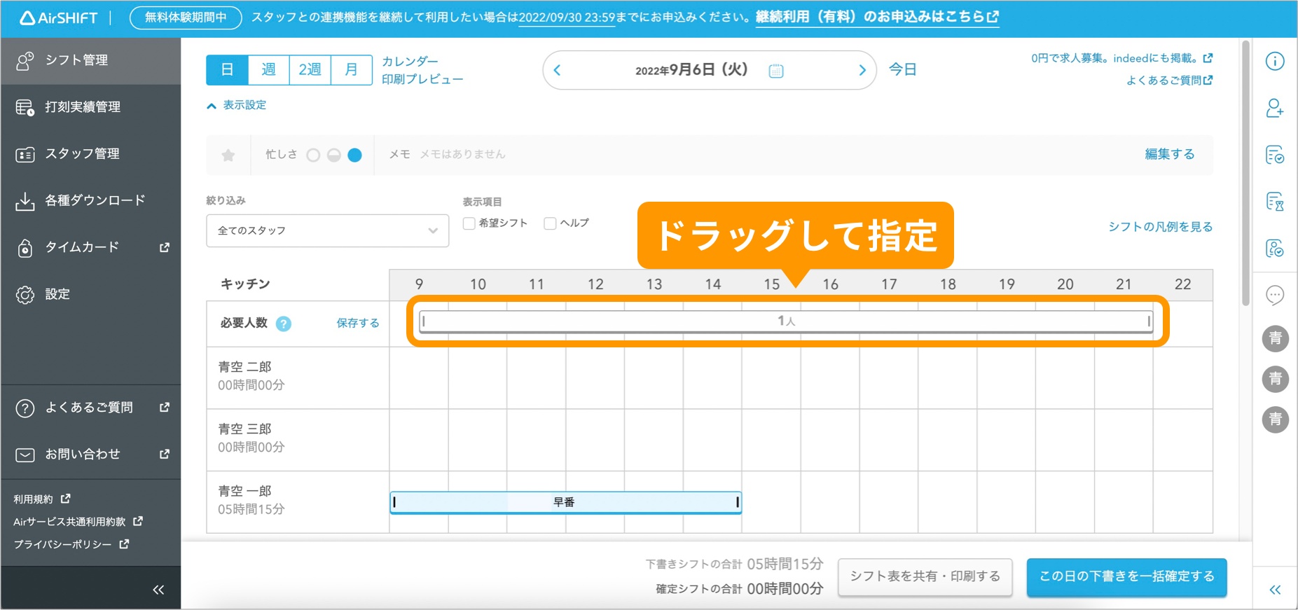The height and width of the screenshot is (610, 1298).
Task: Switch to 日 view tab
Action: click(x=227, y=69)
